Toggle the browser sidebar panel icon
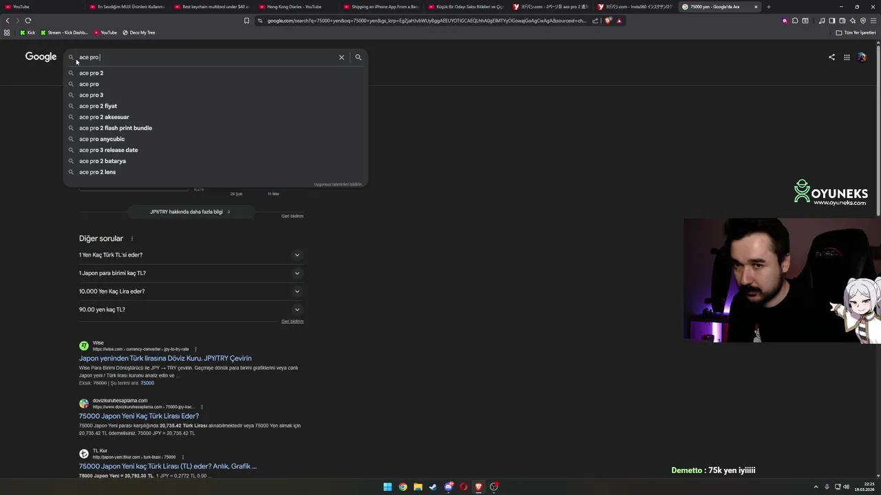Image resolution: width=881 pixels, height=495 pixels. [x=831, y=21]
